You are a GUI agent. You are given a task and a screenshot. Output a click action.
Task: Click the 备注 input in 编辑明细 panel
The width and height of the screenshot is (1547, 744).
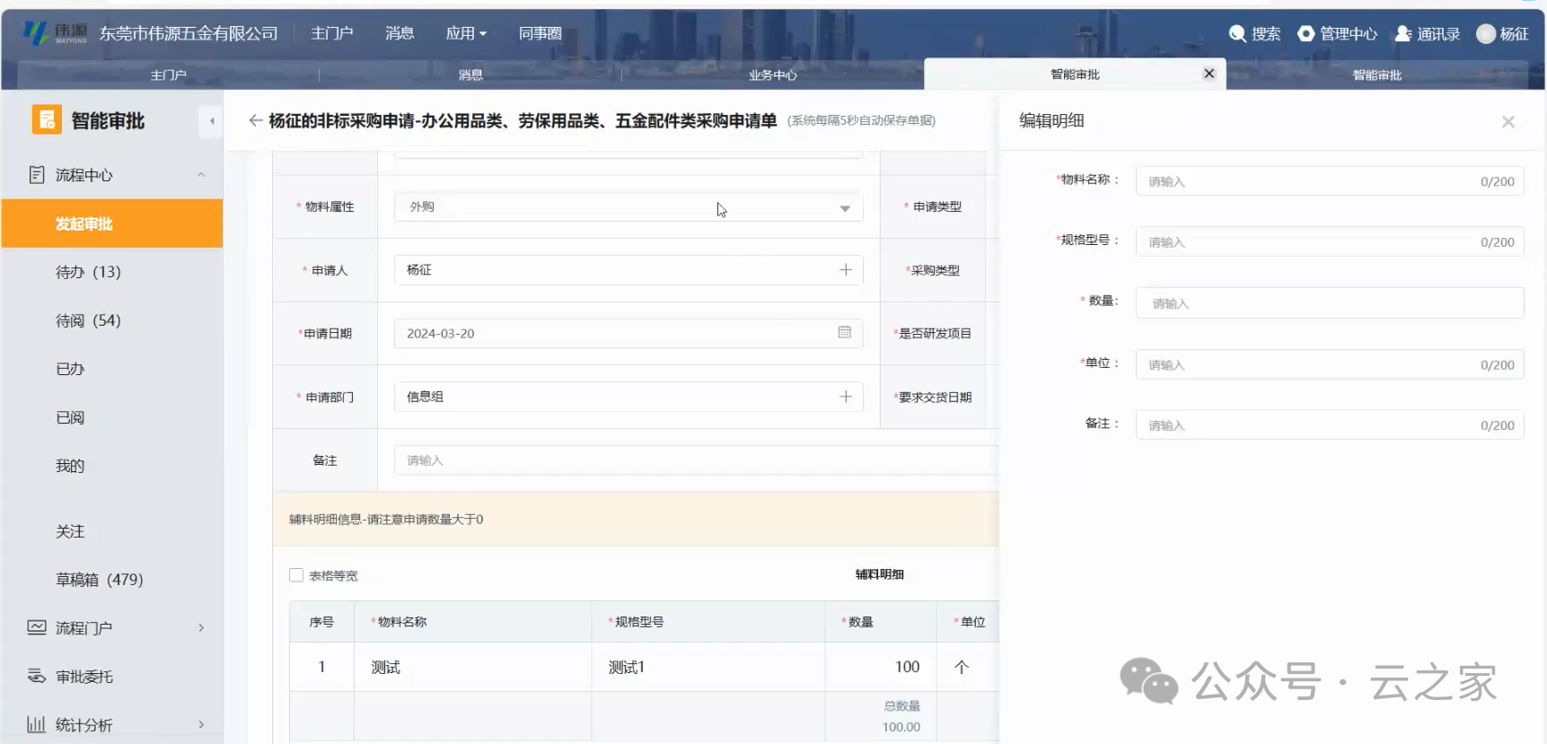[x=1330, y=425]
